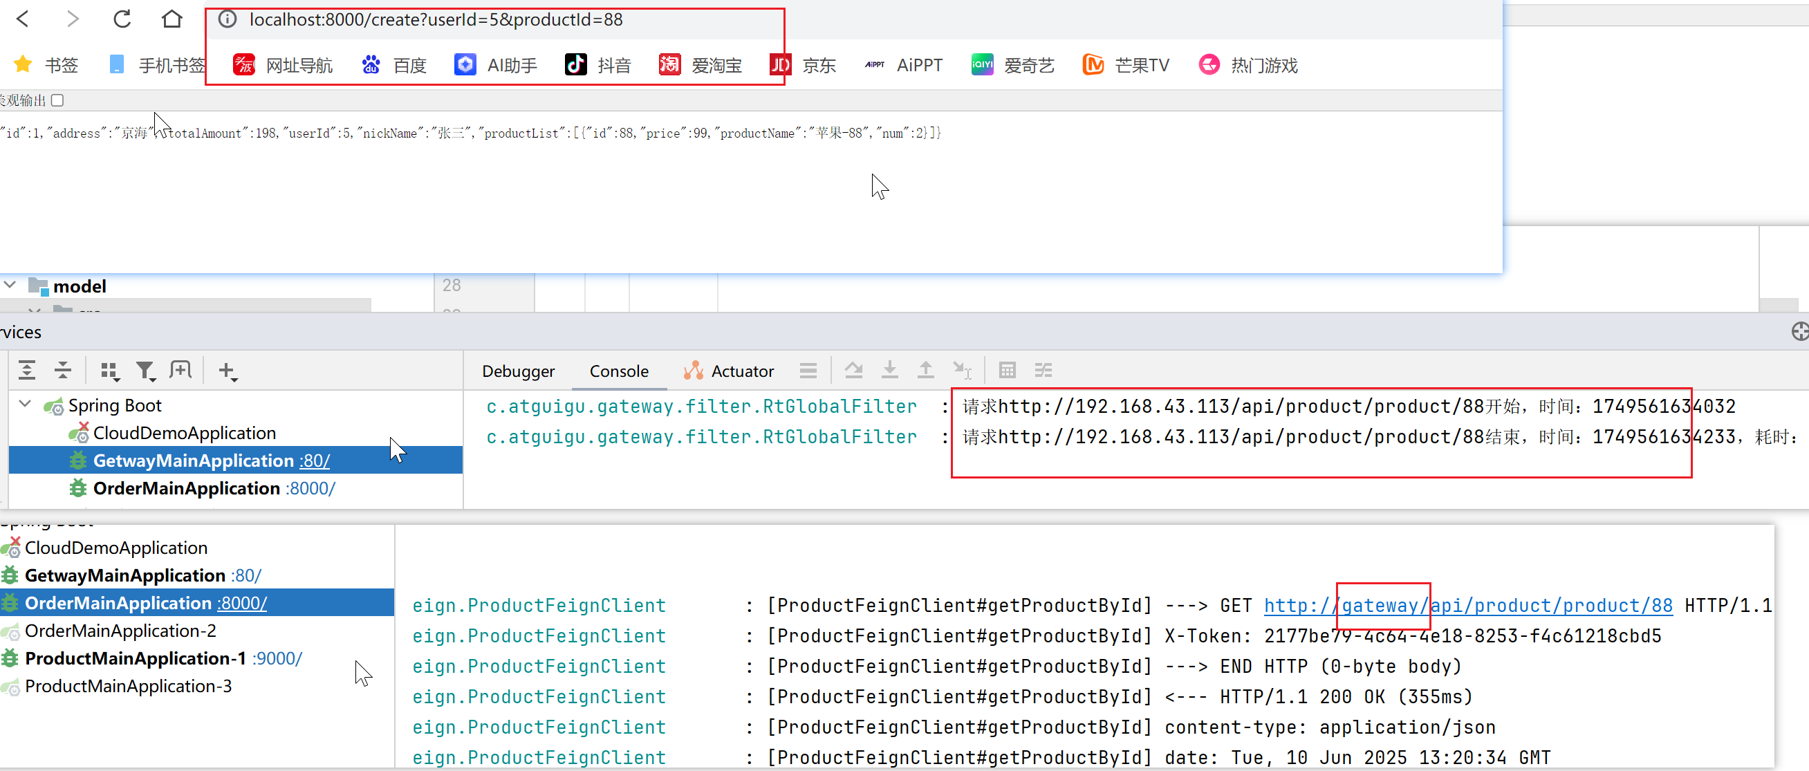
Task: Open the :9000/ port link
Action: pyautogui.click(x=277, y=658)
